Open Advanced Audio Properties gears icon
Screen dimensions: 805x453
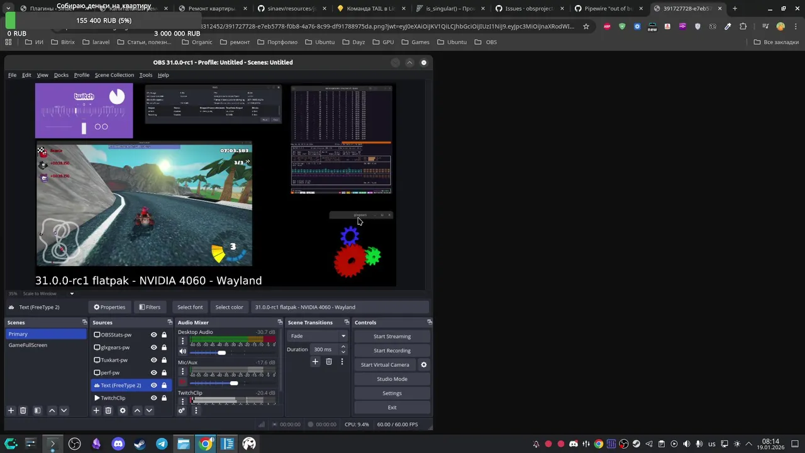tap(182, 410)
